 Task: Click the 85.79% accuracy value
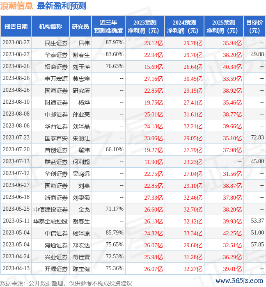pos(115,233)
